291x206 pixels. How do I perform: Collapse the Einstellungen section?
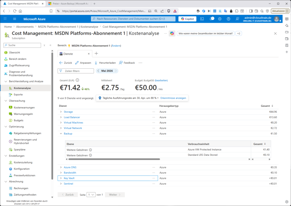tap(6, 156)
